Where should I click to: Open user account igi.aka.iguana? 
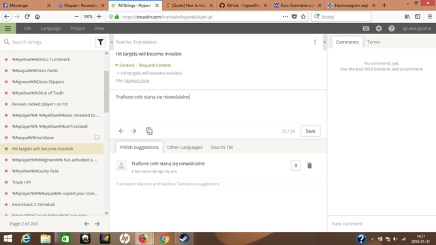point(416,29)
